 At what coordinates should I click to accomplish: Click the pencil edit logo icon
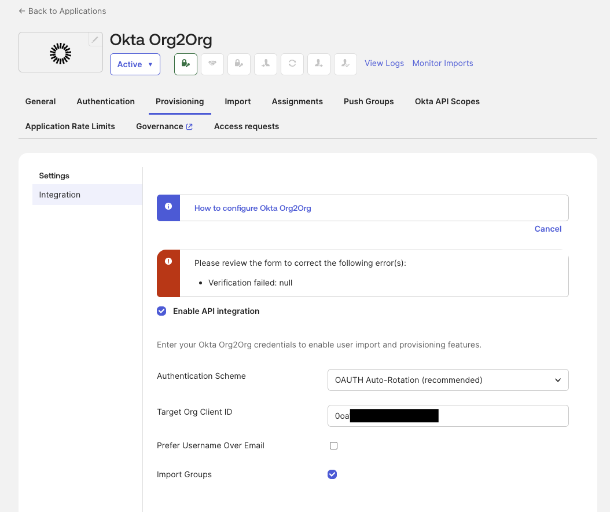click(95, 39)
